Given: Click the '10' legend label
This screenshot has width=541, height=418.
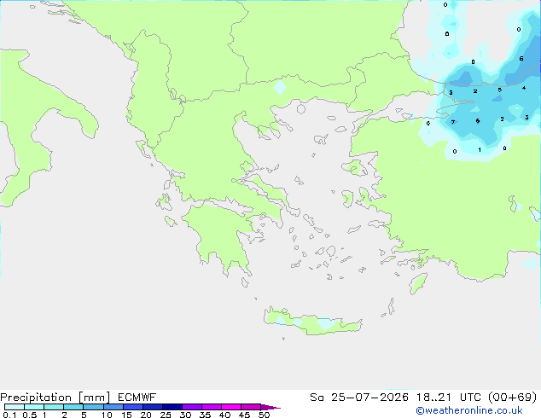Looking at the screenshot, I should [107, 415].
